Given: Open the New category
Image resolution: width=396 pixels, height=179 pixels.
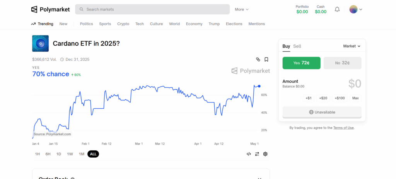Looking at the screenshot, I should (x=63, y=24).
